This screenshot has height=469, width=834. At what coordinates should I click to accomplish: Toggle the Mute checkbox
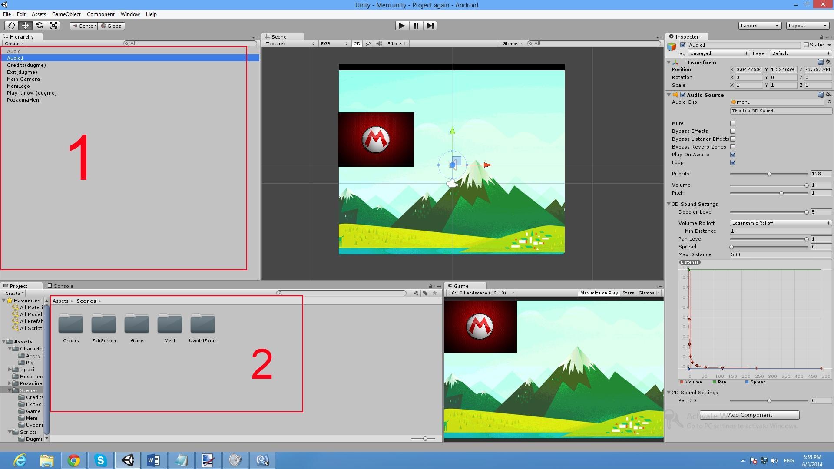coord(733,123)
